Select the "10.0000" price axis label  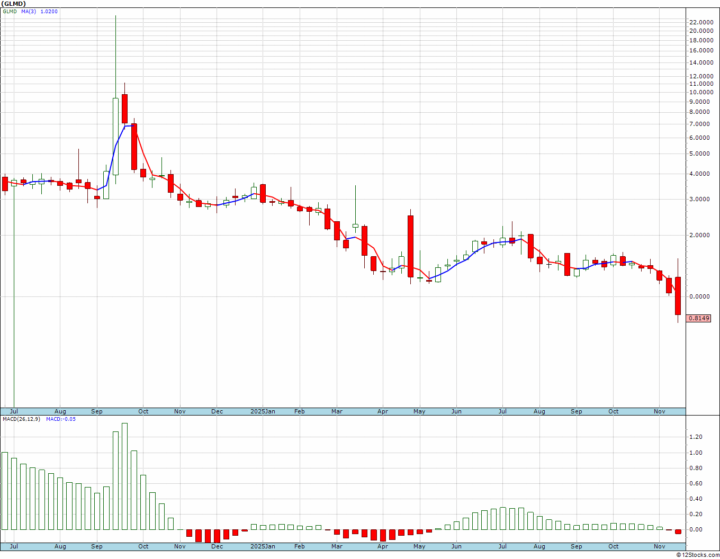click(x=701, y=92)
